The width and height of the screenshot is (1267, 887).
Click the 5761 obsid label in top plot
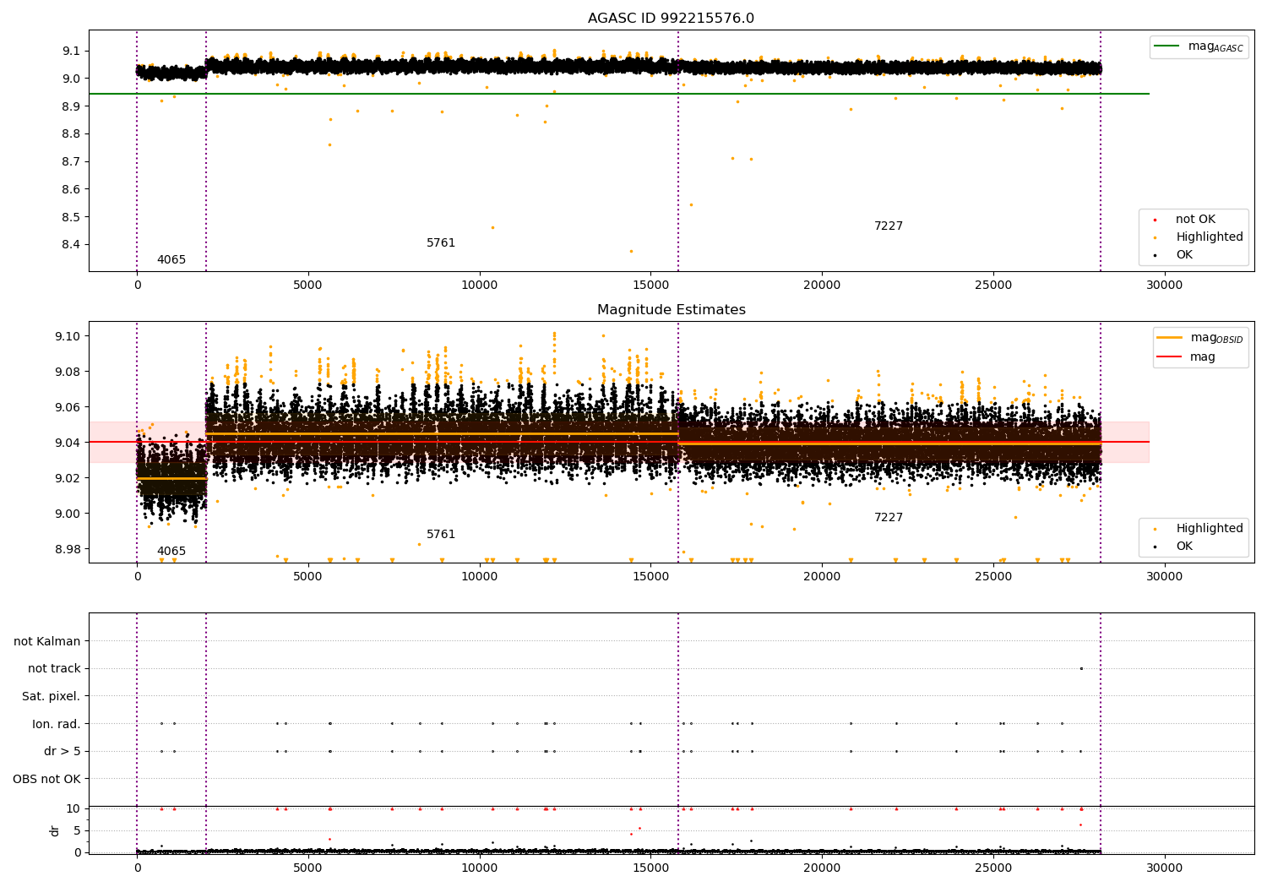[441, 243]
